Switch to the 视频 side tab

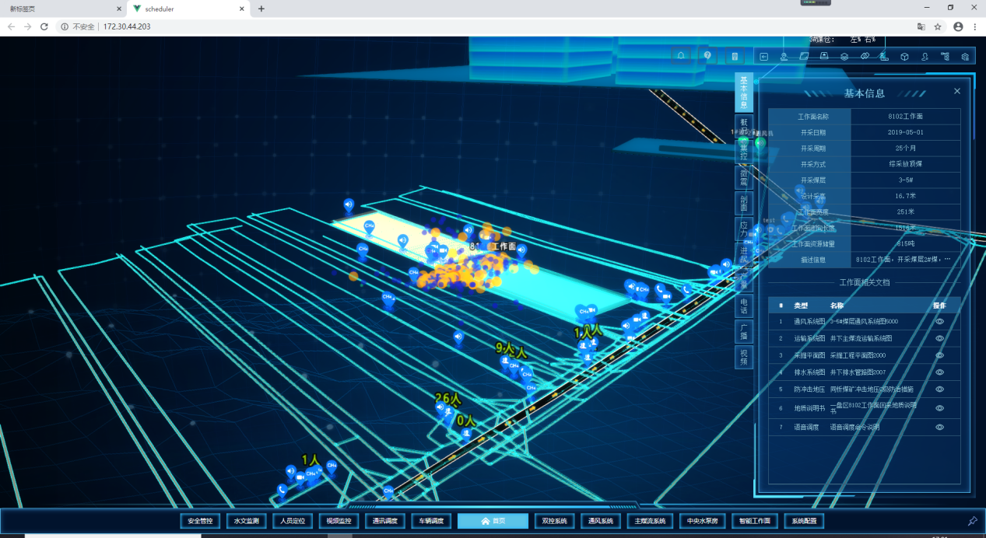[x=744, y=356]
